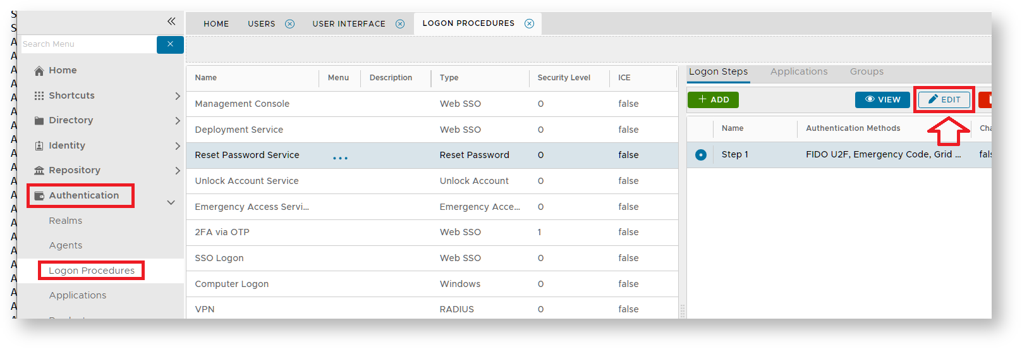Screen dimensions: 1022x349
Task: Close the Users tab
Action: click(289, 24)
